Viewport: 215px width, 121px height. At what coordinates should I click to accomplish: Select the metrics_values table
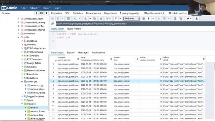coord(38,93)
